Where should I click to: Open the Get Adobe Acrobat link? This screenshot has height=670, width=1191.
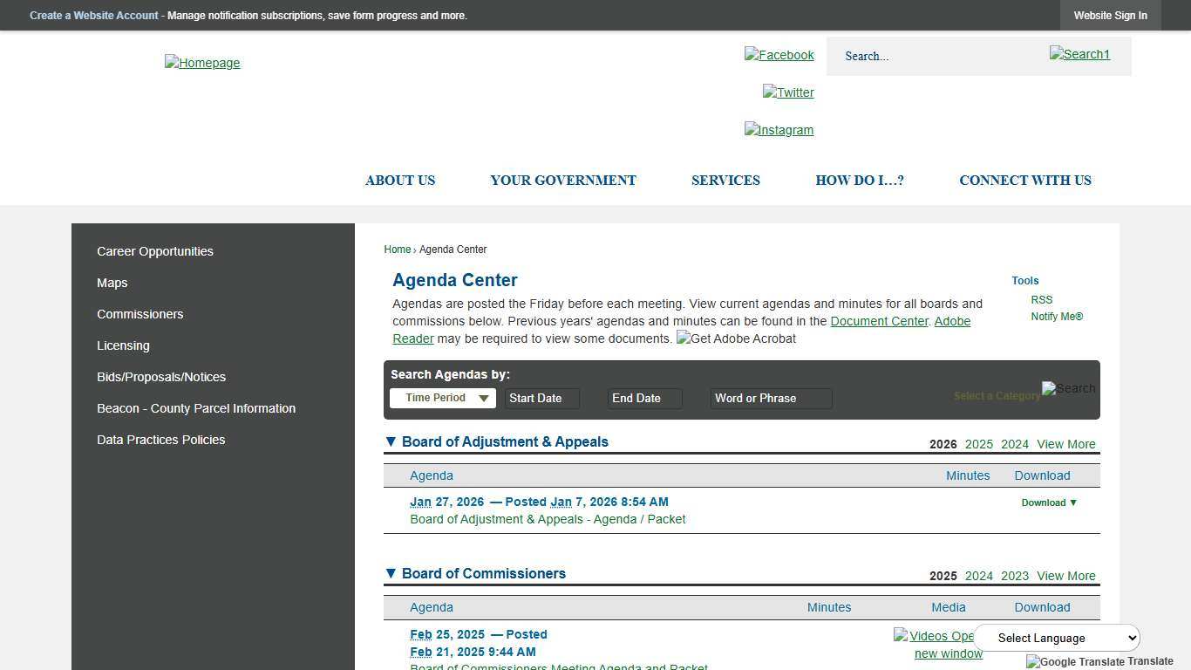point(736,338)
